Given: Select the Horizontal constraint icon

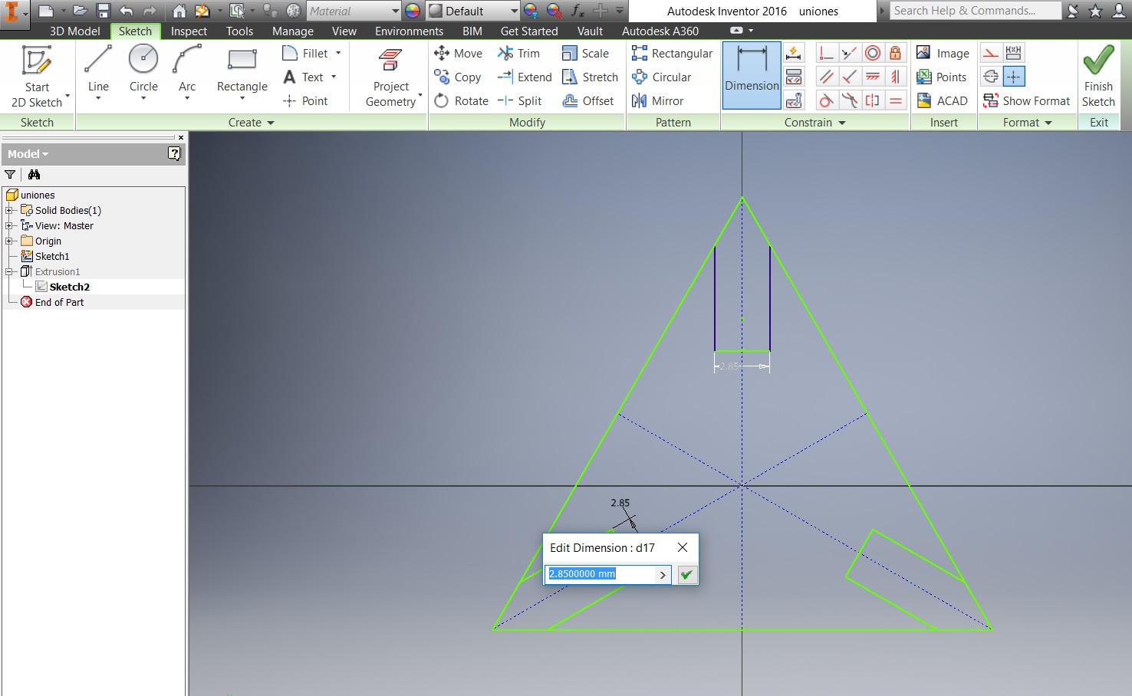Looking at the screenshot, I should coord(872,77).
